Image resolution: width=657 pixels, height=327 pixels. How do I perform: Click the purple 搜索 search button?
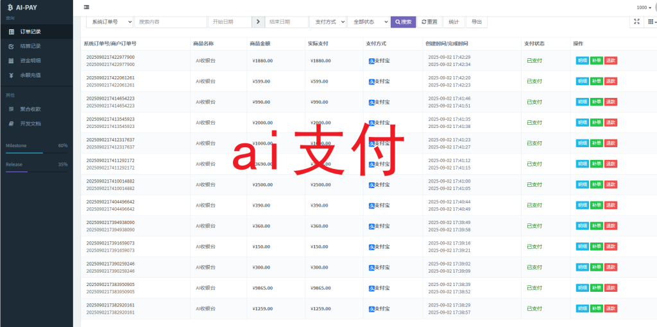403,22
